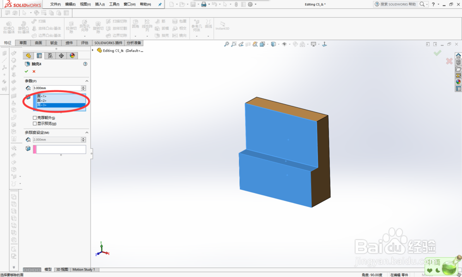Open View Palette icon in task pane
Screen dimensions: 462x277
tap(458, 75)
